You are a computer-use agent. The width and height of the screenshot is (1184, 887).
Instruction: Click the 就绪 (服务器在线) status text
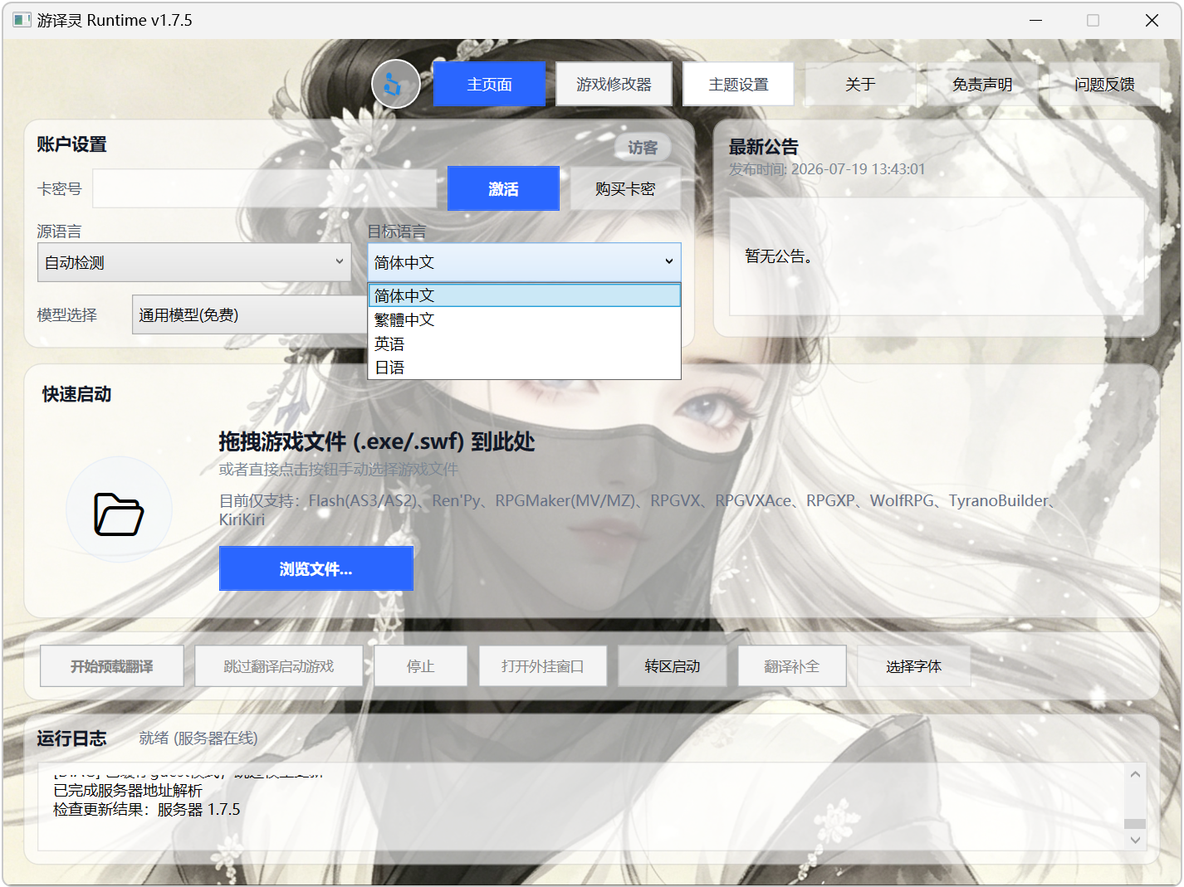pyautogui.click(x=198, y=738)
